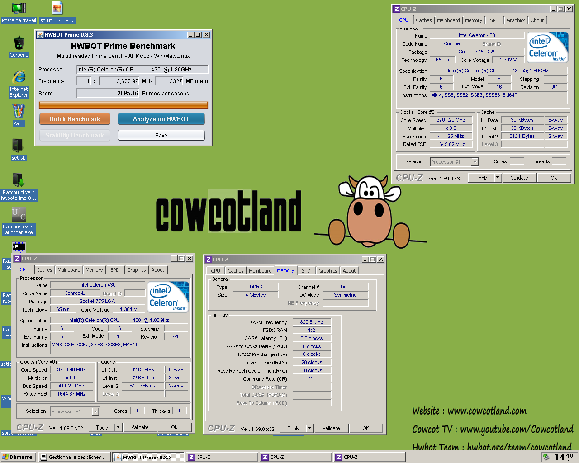Switch to CPU tab in Memory CPU-Z window

[215, 271]
